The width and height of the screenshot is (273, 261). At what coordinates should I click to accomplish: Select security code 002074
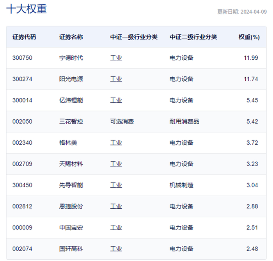coord(22,249)
